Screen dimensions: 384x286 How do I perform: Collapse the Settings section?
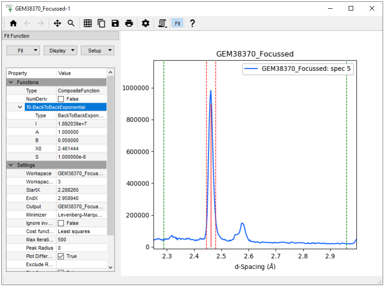point(11,165)
